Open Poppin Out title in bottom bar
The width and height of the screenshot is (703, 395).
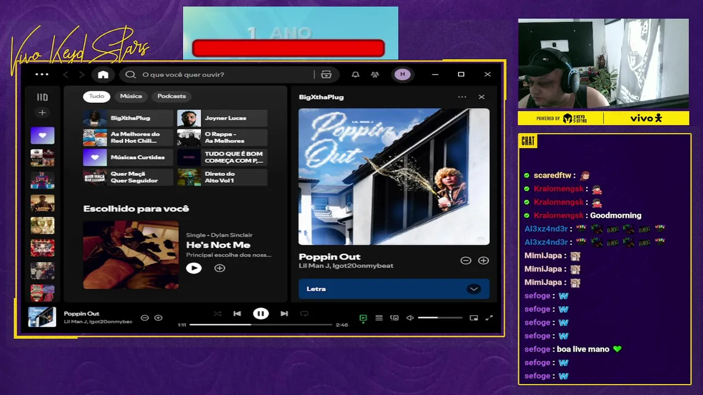click(x=81, y=314)
